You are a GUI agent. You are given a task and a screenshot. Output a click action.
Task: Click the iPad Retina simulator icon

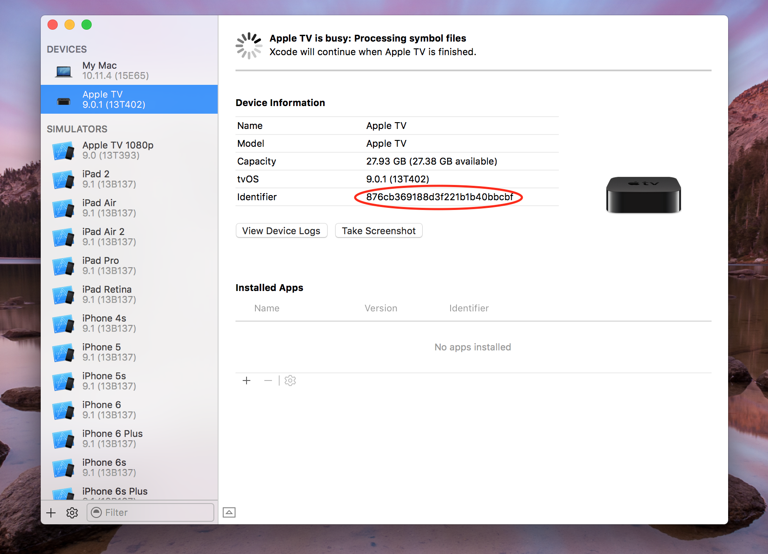tap(64, 295)
